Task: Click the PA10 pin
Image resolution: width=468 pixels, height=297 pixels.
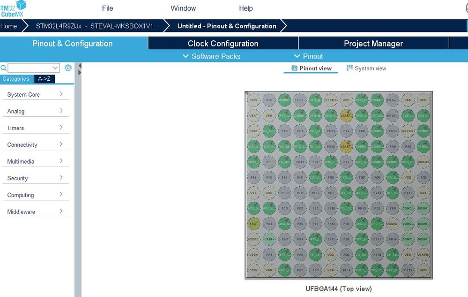Action: (x=393, y=131)
